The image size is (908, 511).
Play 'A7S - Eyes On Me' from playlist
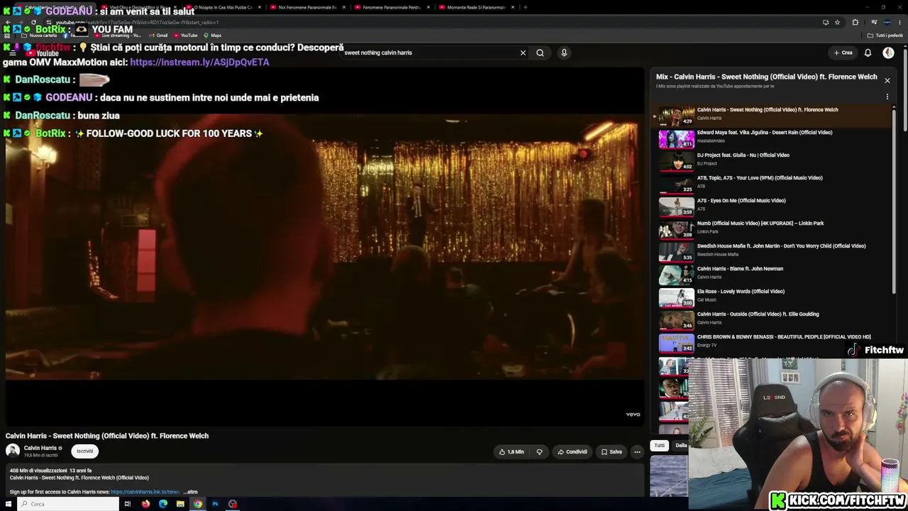[x=773, y=207]
